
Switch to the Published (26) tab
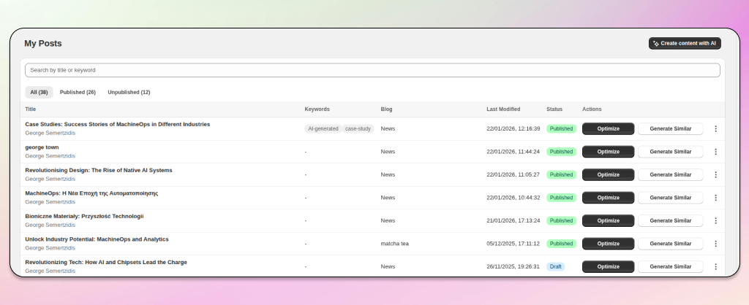click(x=78, y=93)
